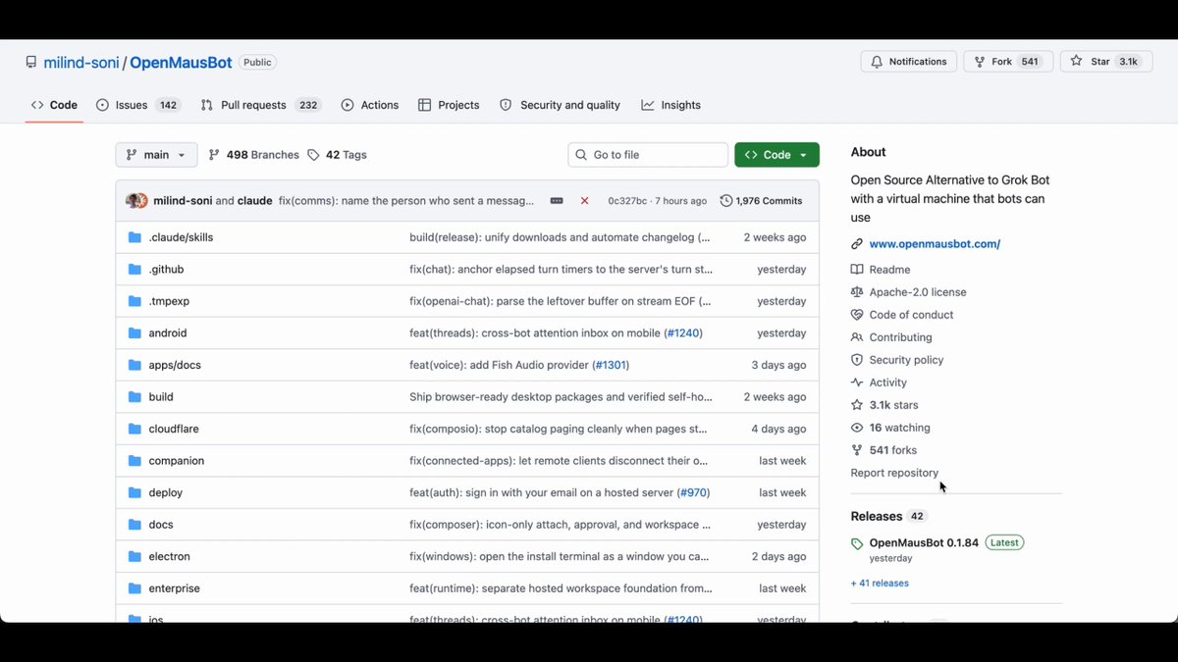Click the Code of conduct heart icon
1178x662 pixels.
[x=857, y=315]
